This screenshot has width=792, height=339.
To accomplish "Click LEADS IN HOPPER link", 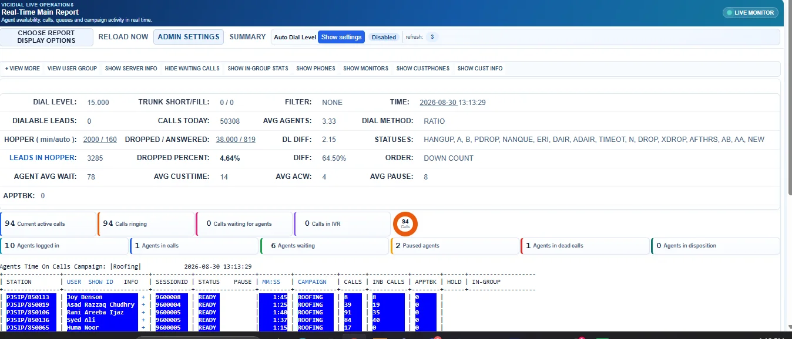I will point(43,158).
